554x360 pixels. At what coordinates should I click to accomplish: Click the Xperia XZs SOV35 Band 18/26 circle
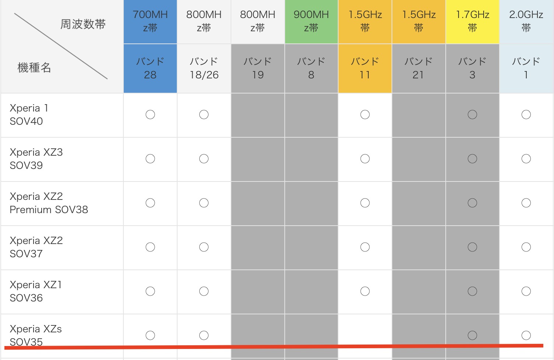(204, 335)
